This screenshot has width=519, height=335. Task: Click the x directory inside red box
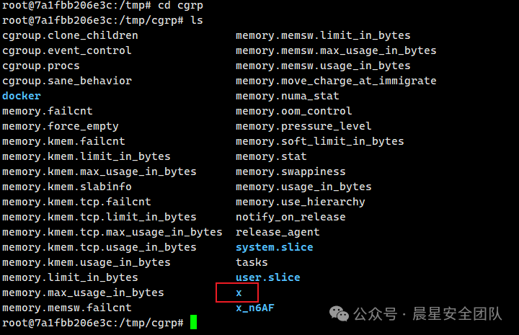(239, 292)
